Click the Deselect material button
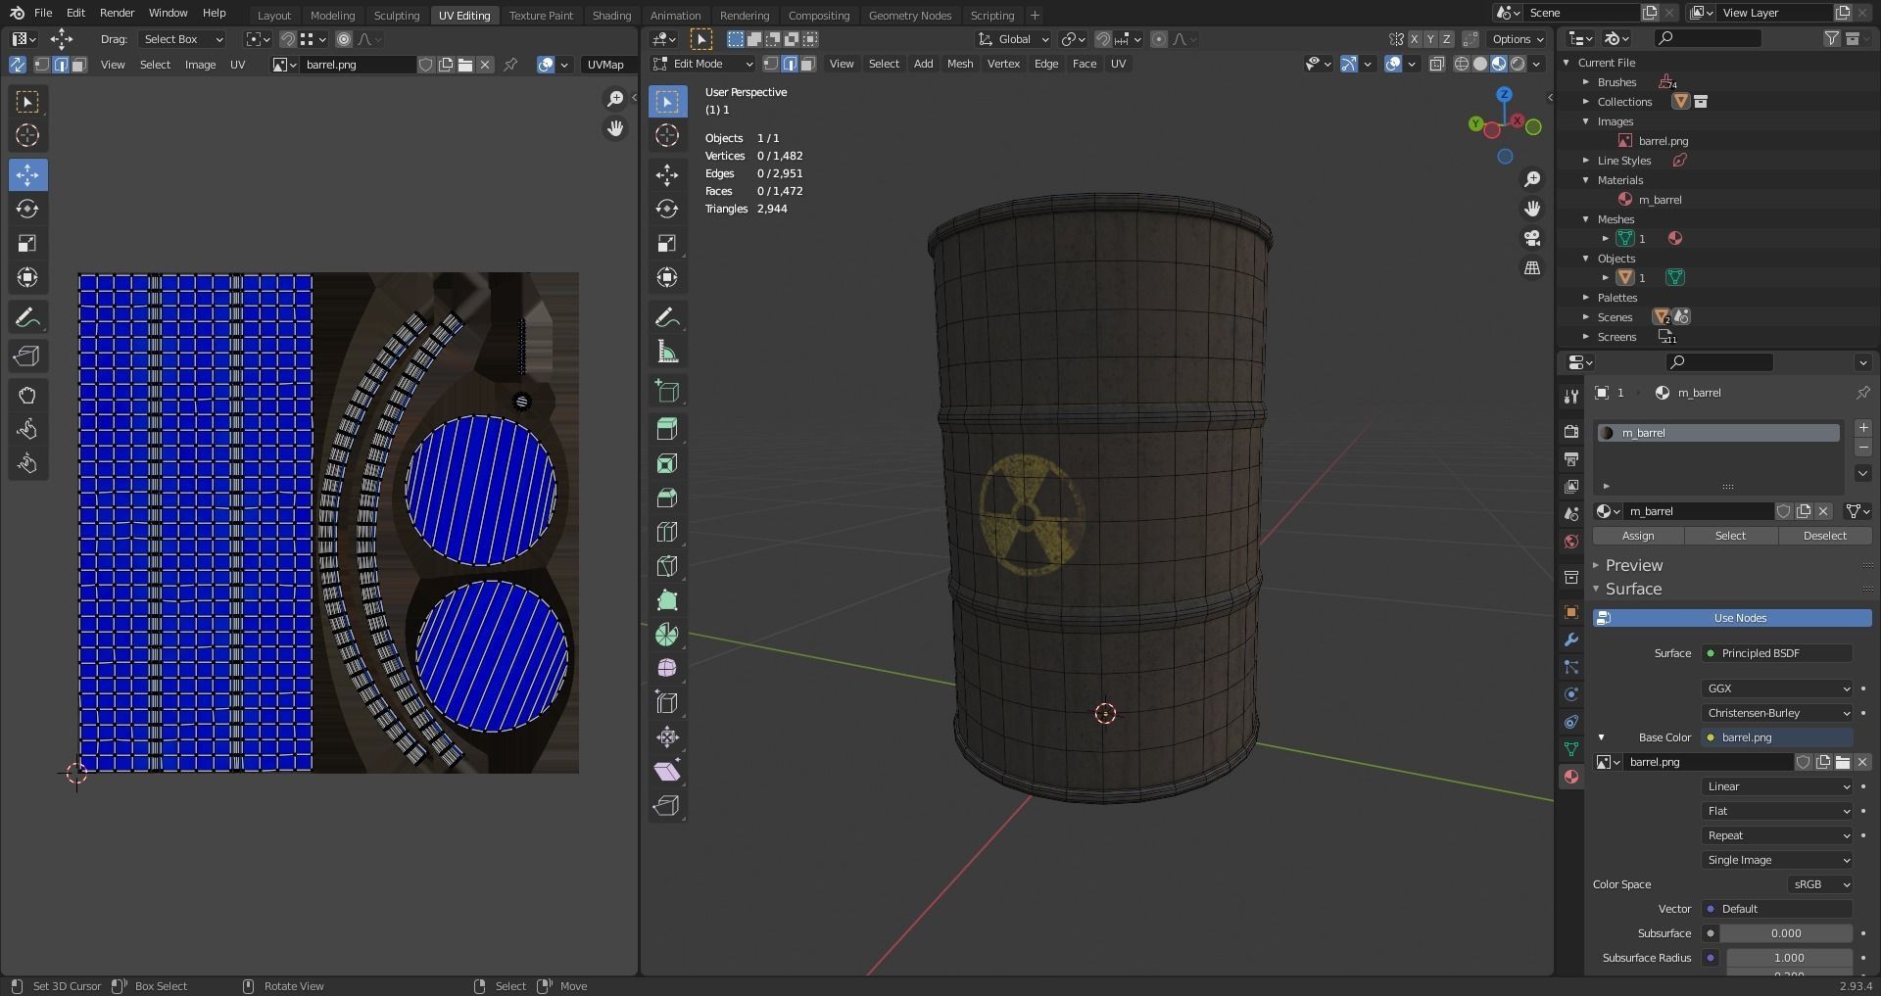 (1824, 536)
